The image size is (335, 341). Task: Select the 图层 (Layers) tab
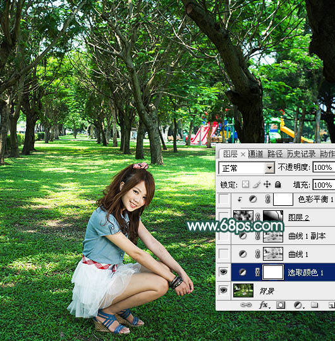[230, 154]
